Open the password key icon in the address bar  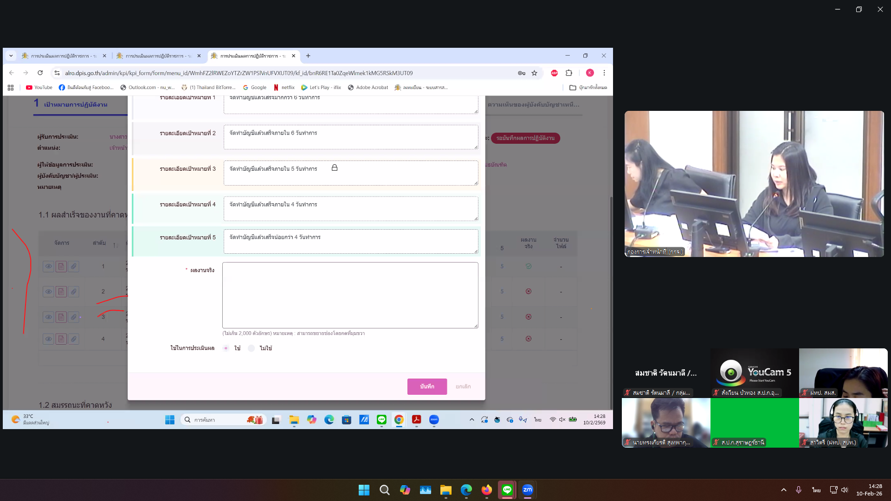pos(522,73)
